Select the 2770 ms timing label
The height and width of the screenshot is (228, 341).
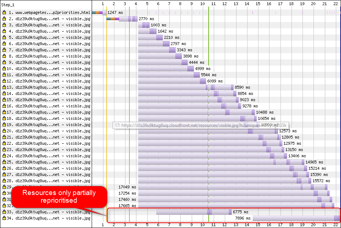click(146, 19)
